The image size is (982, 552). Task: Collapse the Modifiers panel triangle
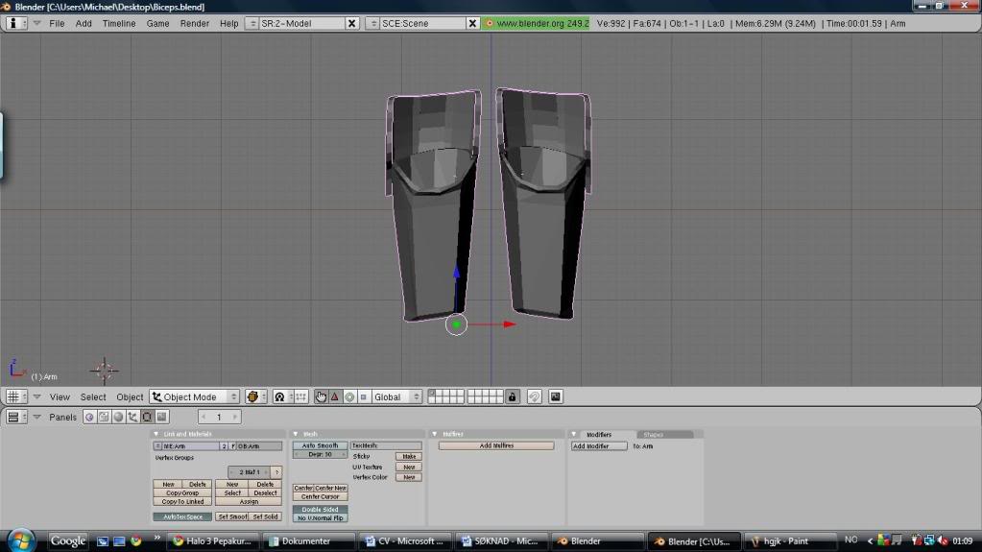[x=574, y=434]
